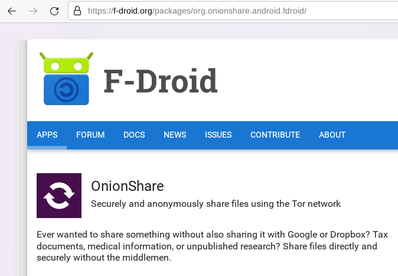398x276 pixels.
Task: Click the F-Droid robot logo
Action: [66, 79]
